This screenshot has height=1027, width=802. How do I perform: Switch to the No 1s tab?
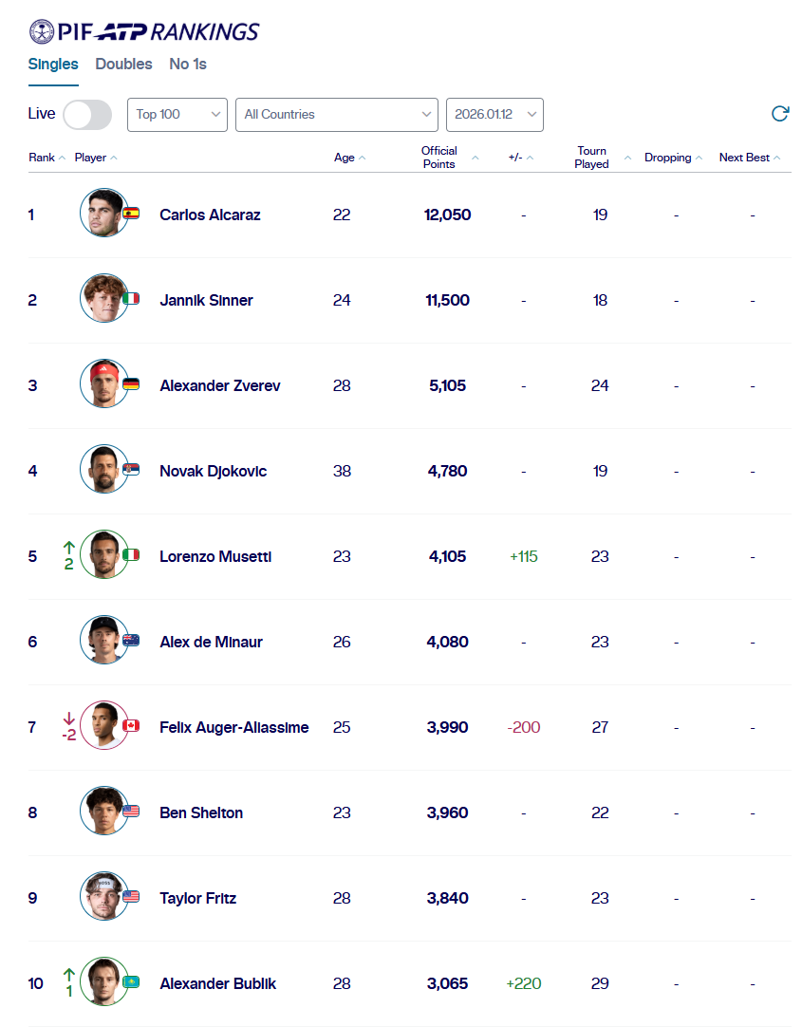(188, 65)
